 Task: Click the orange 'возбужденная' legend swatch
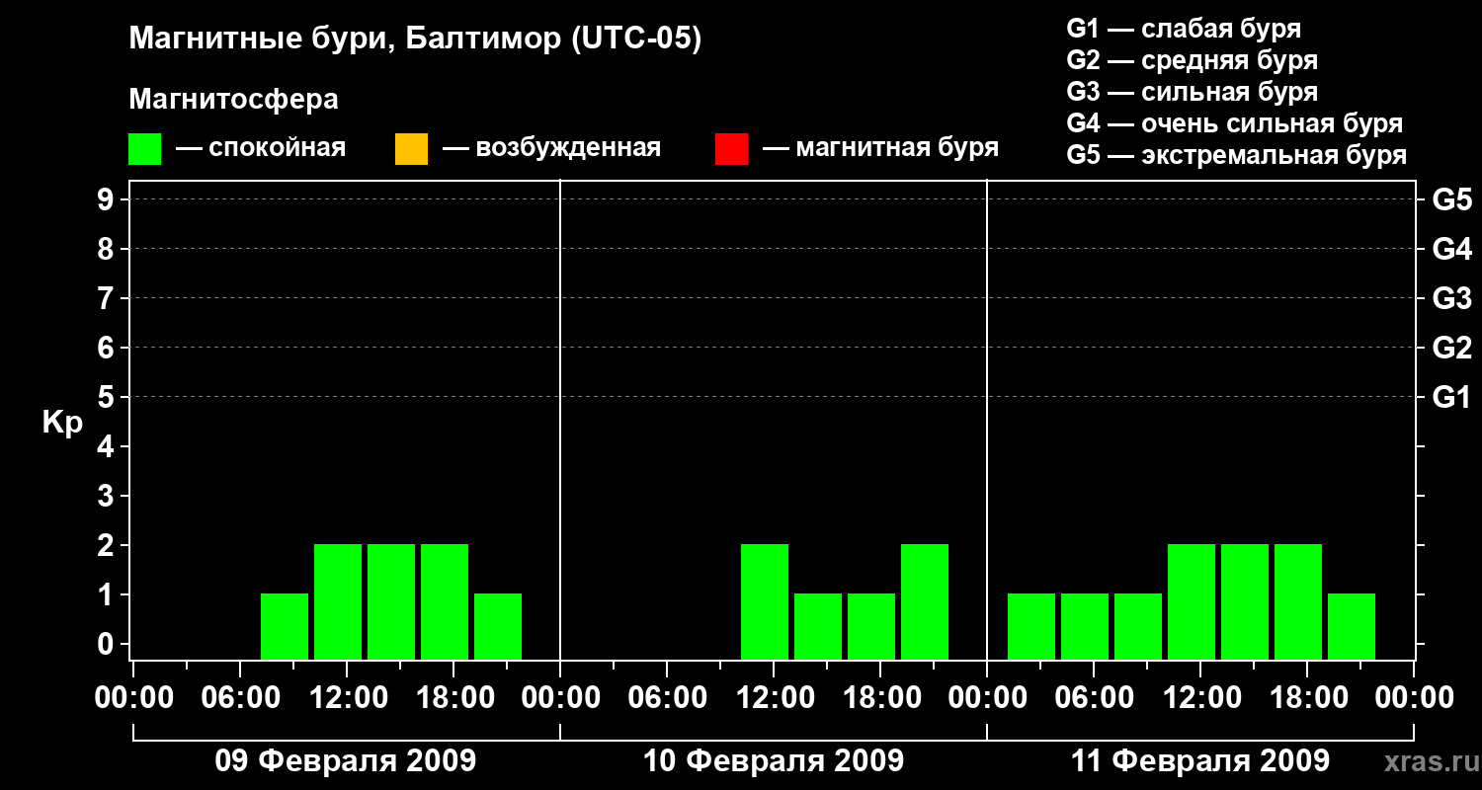[x=411, y=149]
